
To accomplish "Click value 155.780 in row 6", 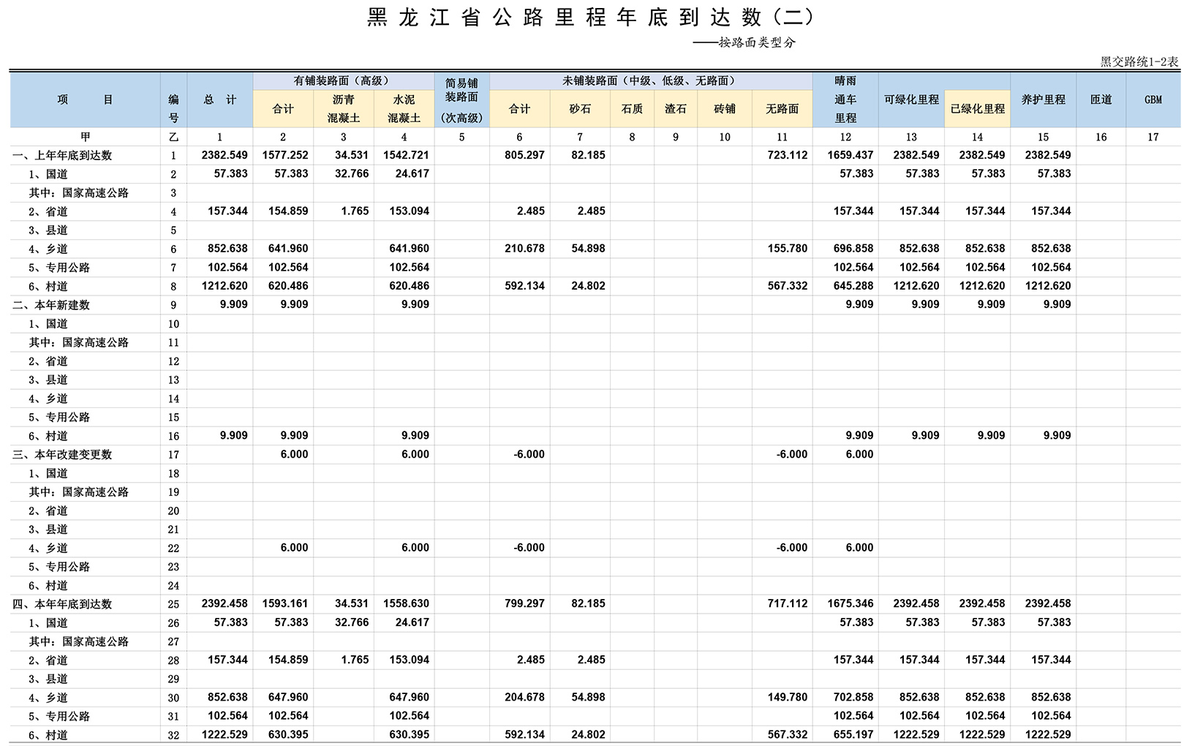I will point(788,249).
